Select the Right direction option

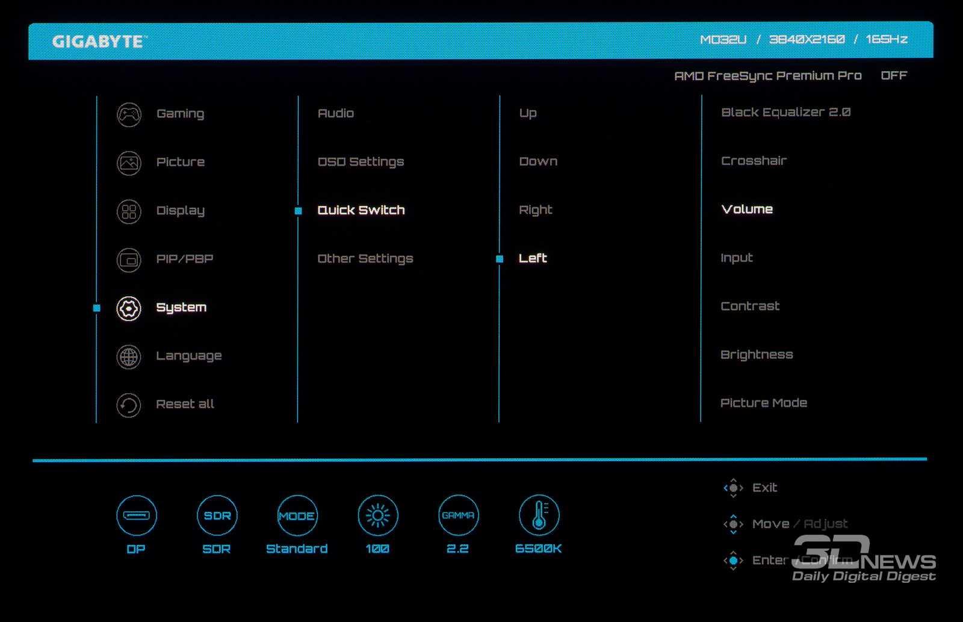click(x=536, y=210)
